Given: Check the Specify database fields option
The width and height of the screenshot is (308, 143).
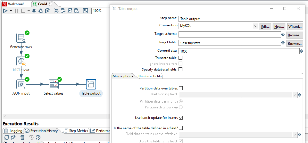Looking at the screenshot, I should (181, 69).
